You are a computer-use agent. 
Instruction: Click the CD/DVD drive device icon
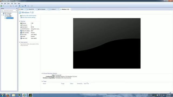21,29
